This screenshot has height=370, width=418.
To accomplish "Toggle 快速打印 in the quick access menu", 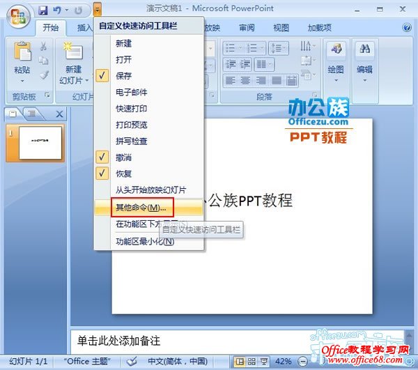I will (149, 109).
